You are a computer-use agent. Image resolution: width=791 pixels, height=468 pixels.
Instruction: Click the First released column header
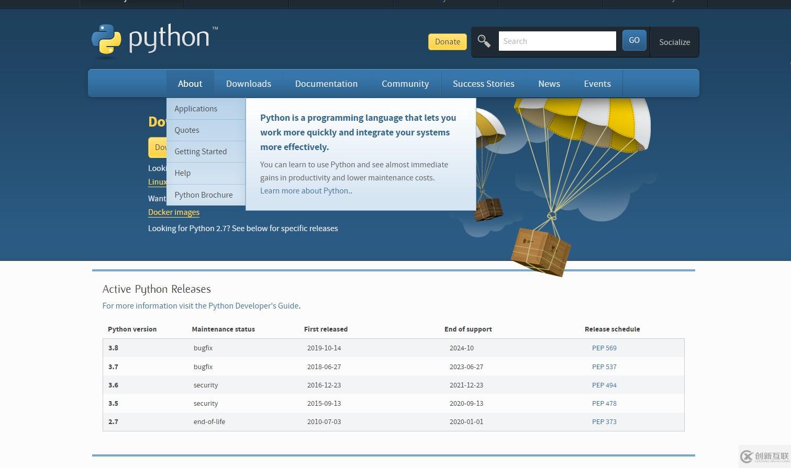pos(326,329)
